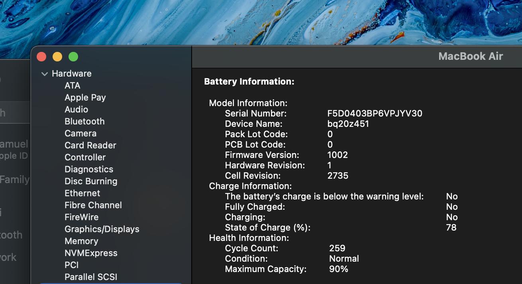The height and width of the screenshot is (284, 522).
Task: Select Camera in the sidebar
Action: coord(80,133)
